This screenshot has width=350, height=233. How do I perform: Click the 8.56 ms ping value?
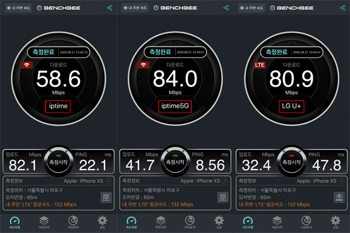(x=210, y=165)
